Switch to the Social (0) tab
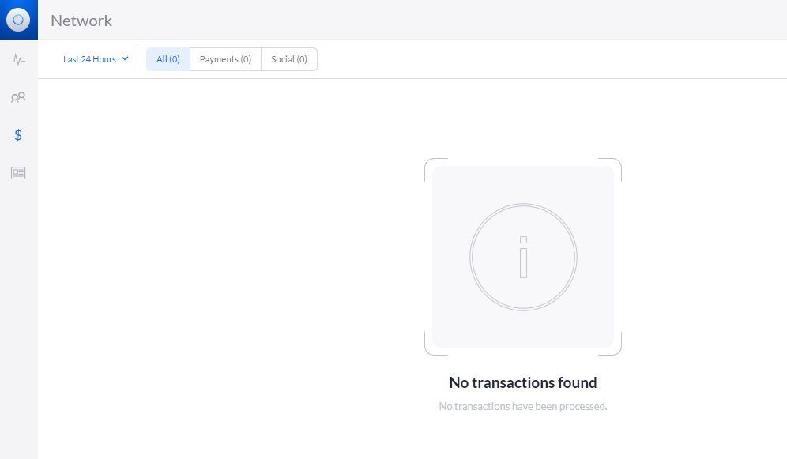 [x=289, y=59]
